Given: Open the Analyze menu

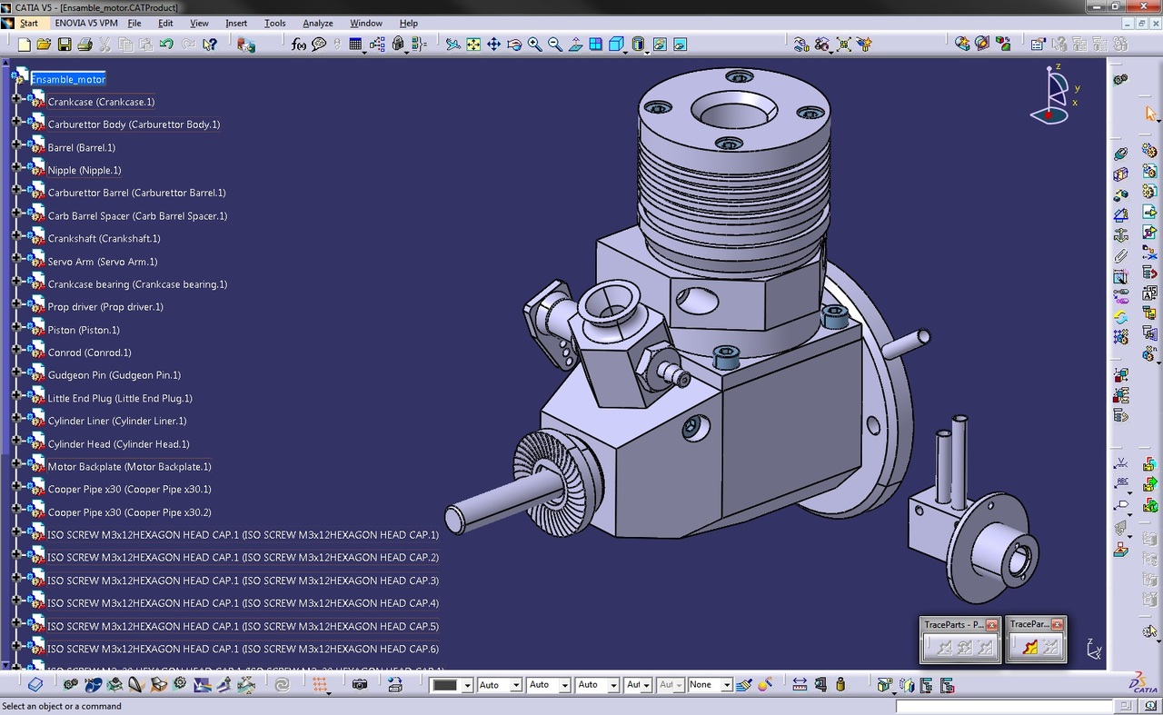Looking at the screenshot, I should 317,23.
